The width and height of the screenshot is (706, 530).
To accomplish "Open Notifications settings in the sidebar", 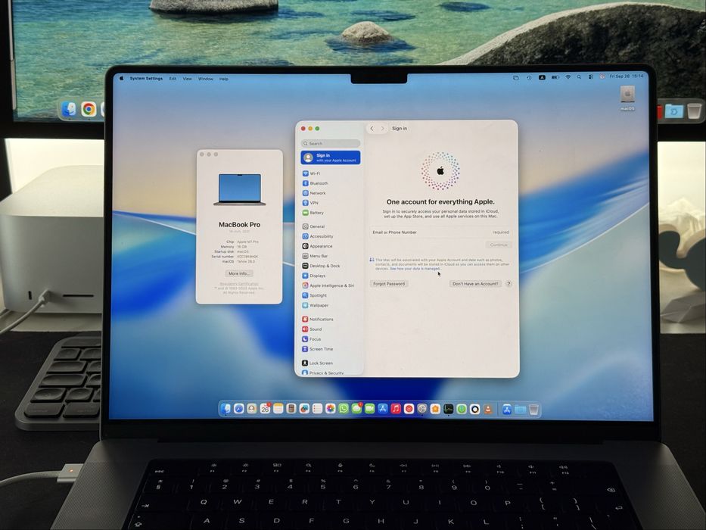I will point(330,319).
